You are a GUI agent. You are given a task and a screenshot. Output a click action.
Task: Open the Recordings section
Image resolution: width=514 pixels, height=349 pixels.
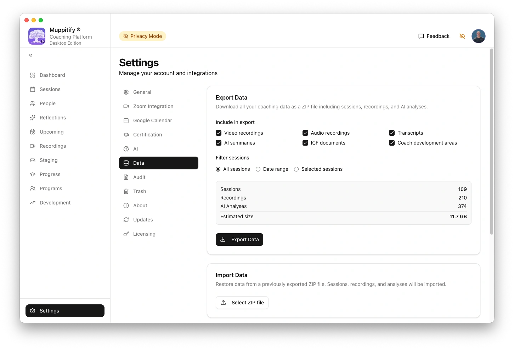point(52,146)
